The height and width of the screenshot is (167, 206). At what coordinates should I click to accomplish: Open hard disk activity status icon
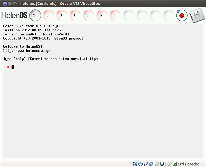[x=135, y=164]
